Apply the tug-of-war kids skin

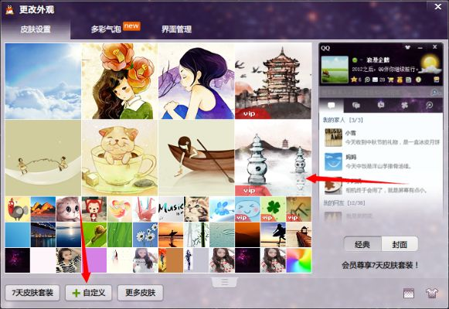(x=43, y=158)
